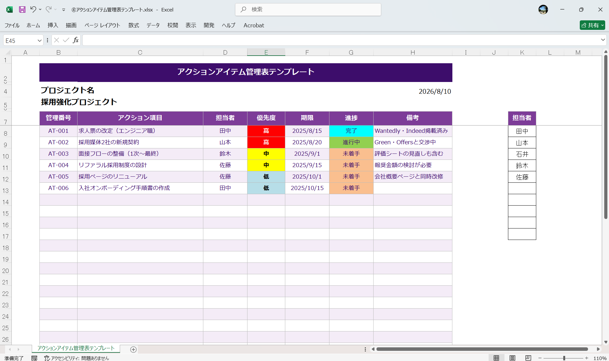
Task: Click the user account avatar
Action: pyautogui.click(x=543, y=10)
